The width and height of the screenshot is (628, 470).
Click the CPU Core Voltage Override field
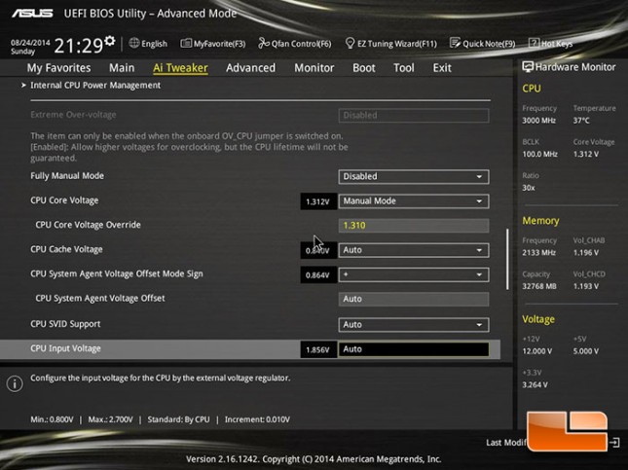pos(414,226)
